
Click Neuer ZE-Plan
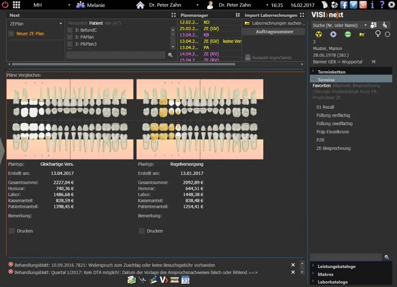pos(30,34)
